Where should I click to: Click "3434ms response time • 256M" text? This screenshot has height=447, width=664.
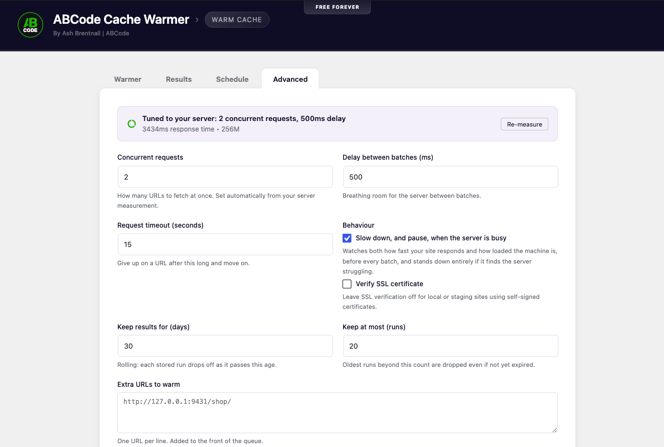point(191,129)
